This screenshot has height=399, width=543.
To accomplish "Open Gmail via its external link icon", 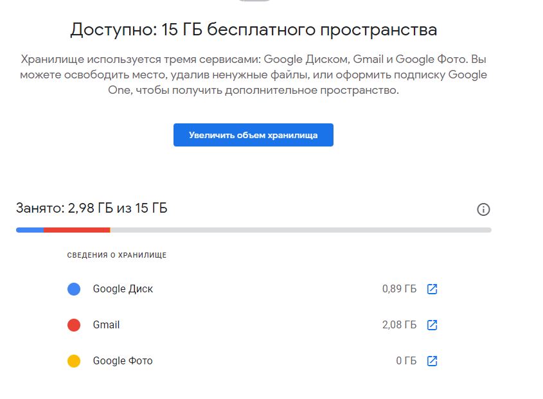I will [432, 325].
